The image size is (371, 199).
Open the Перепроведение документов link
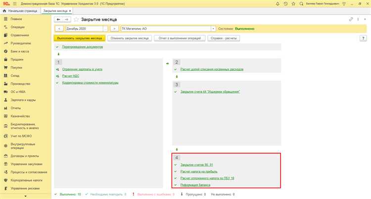(x=82, y=47)
